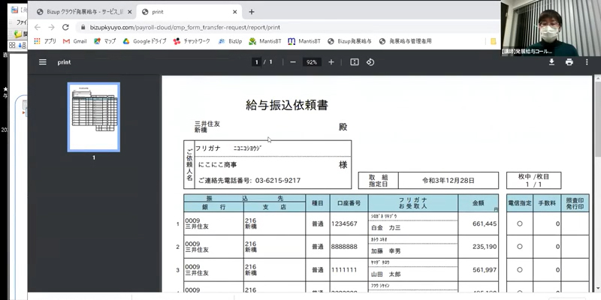Viewport: 601px width, 300px height.
Task: Click recipient name 加藤 幸男
Action: (x=385, y=251)
